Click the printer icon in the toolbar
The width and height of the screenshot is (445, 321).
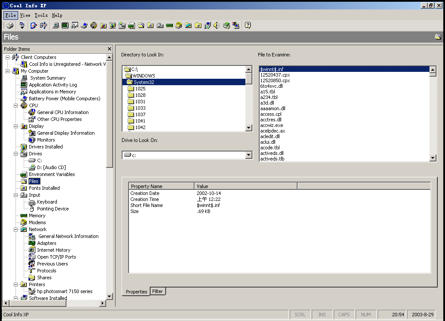point(10,25)
